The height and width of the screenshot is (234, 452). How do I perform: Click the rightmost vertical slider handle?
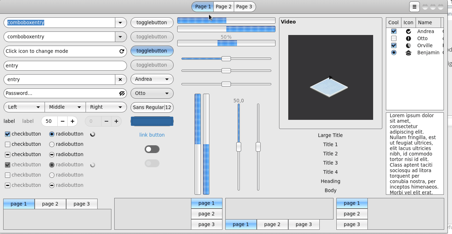(258, 147)
